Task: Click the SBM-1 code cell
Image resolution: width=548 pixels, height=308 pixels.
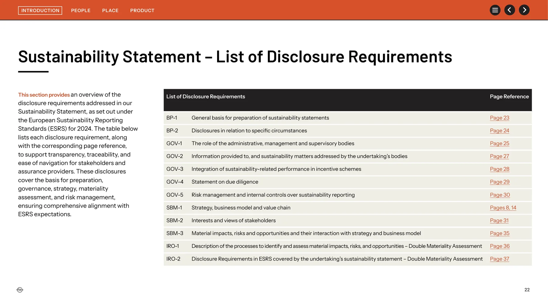Action: click(174, 208)
